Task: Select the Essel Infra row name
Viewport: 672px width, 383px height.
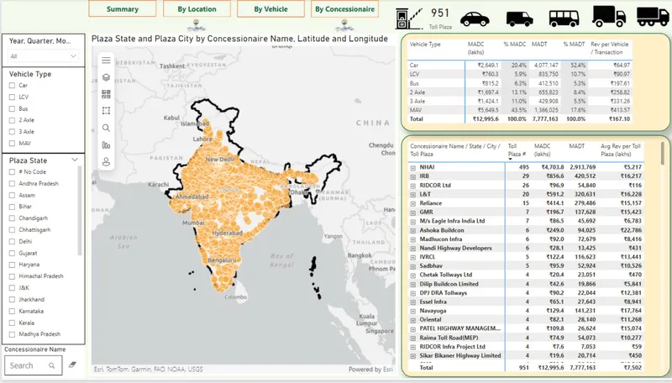Action: [433, 302]
